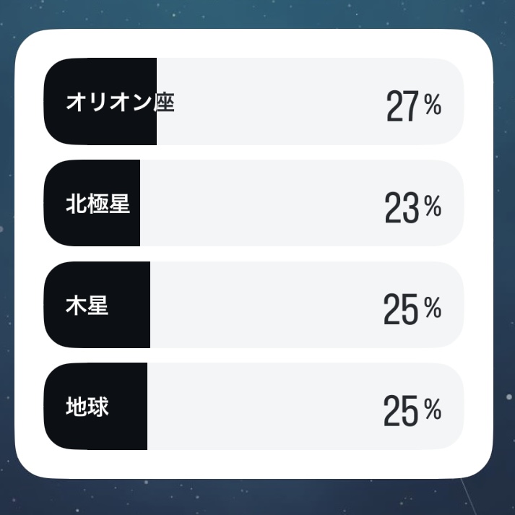Viewport: 515px width, 515px height.
Task: Click the 北極星 text label
Action: [x=98, y=204]
